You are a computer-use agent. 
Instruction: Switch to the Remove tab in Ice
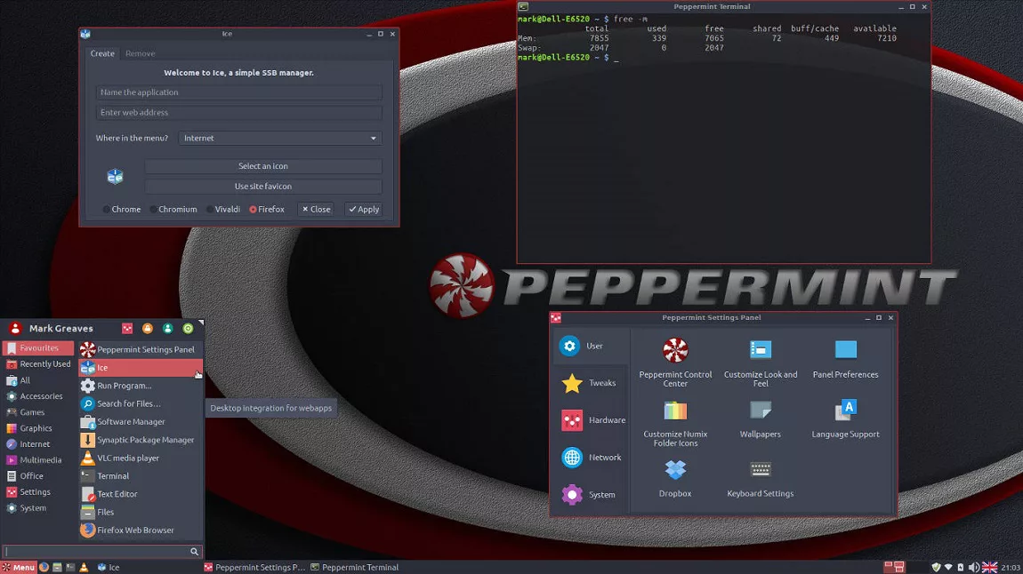pyautogui.click(x=140, y=53)
